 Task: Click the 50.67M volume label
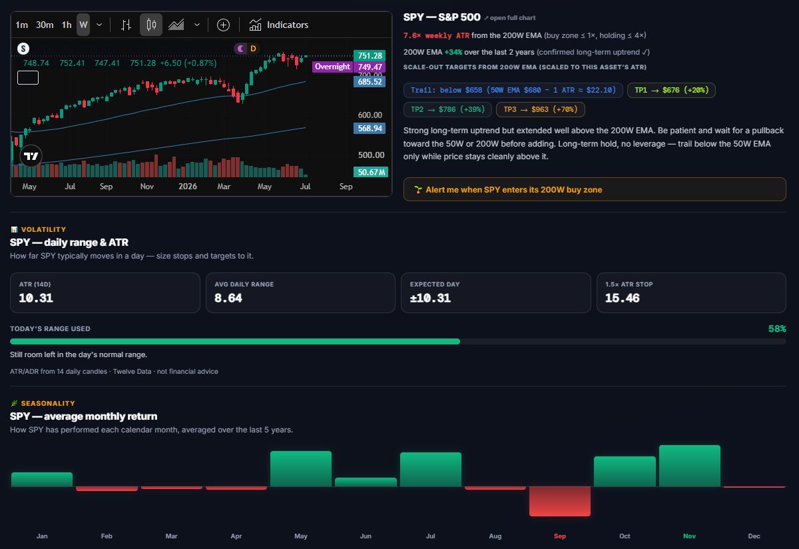point(371,173)
